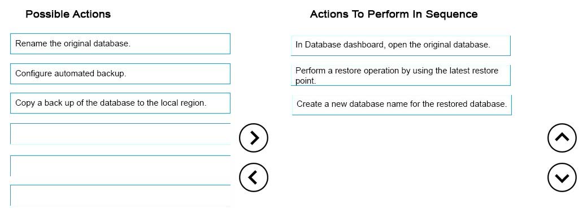Reorder the selected step upward with the up chevron
This screenshot has width=587, height=217.
click(562, 138)
